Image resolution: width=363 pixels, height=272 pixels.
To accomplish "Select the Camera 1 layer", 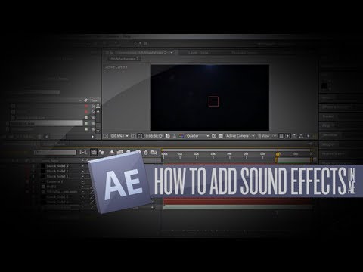I will click(x=54, y=181).
